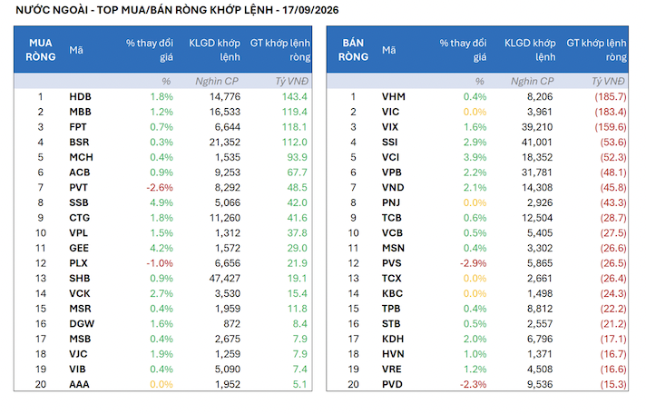646x414 pixels.
Task: Select the PNJ ticker
Action: pos(391,202)
